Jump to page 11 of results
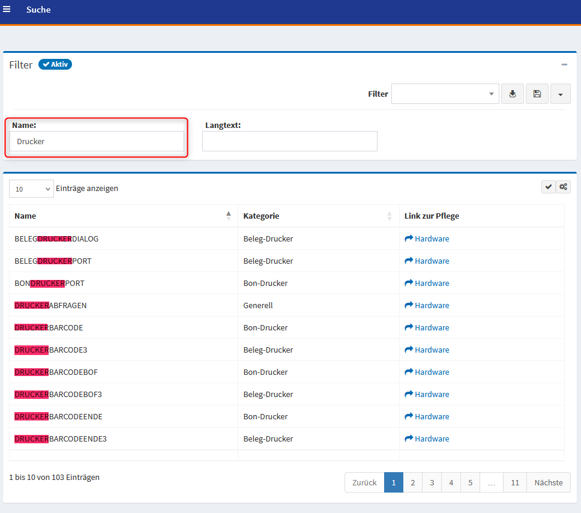This screenshot has width=581, height=513. (x=515, y=482)
